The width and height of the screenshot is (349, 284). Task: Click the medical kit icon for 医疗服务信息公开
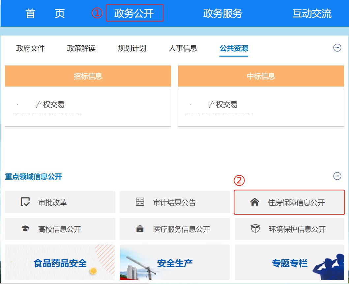tap(140, 229)
